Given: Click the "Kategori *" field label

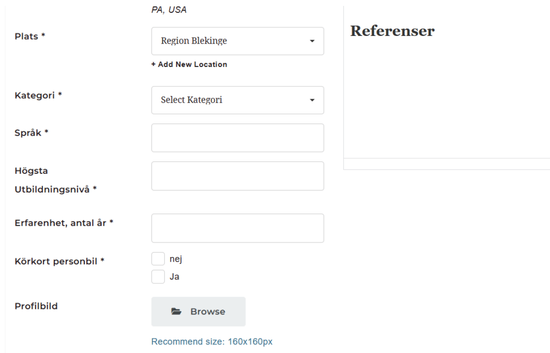Looking at the screenshot, I should 38,95.
